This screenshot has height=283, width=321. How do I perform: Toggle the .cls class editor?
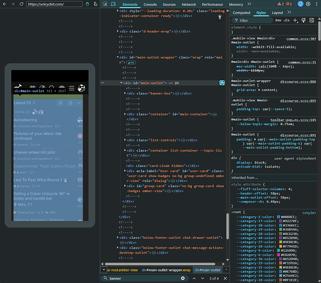[286, 20]
